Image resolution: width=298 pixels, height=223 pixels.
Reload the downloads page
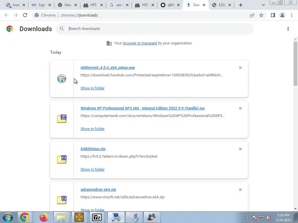pyautogui.click(x=25, y=15)
